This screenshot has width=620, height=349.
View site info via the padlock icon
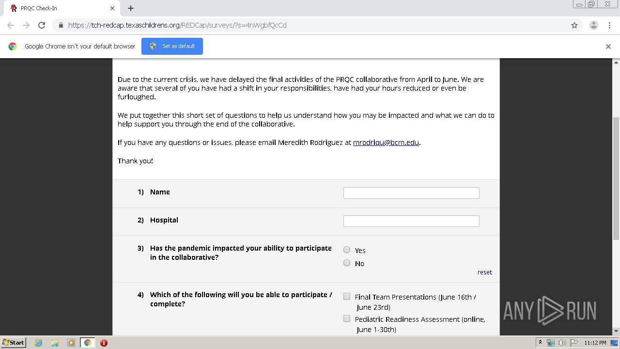pos(61,25)
